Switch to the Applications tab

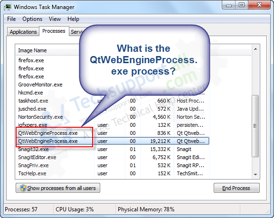23,32
